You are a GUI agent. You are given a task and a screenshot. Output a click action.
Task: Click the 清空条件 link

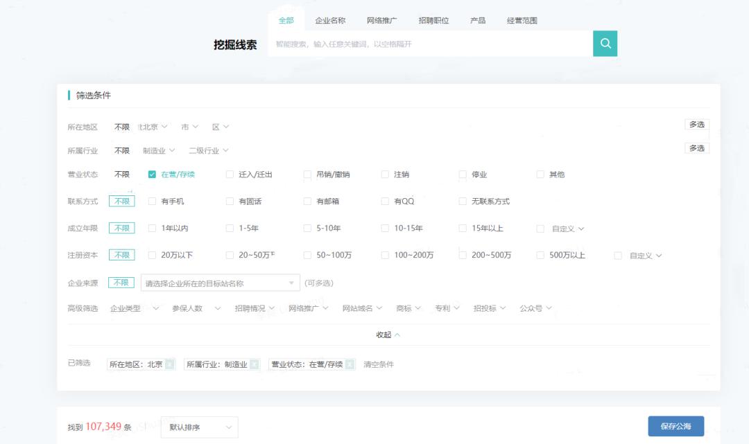[x=379, y=364]
